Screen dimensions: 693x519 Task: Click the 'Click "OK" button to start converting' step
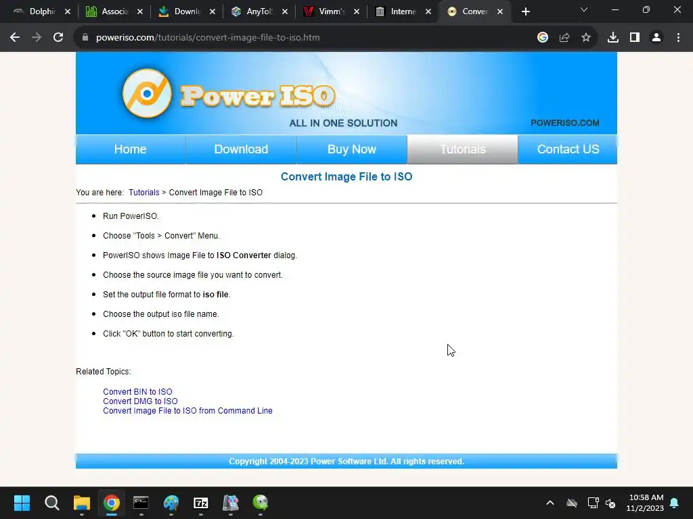point(168,334)
